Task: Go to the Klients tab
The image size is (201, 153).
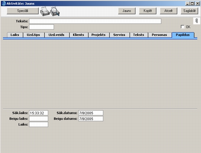Action: point(78,35)
